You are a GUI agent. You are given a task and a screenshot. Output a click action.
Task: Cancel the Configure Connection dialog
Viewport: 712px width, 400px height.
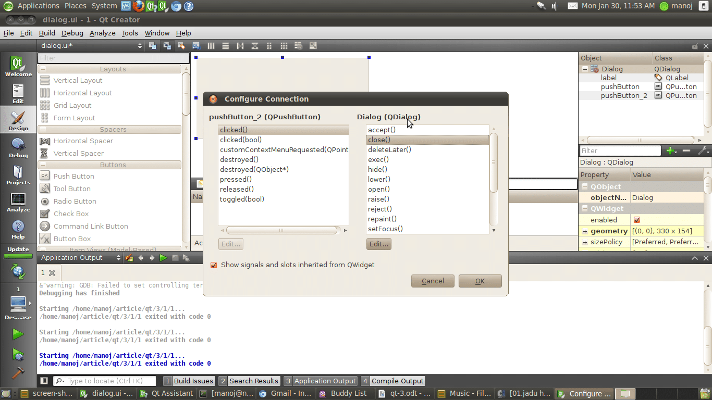(x=433, y=281)
